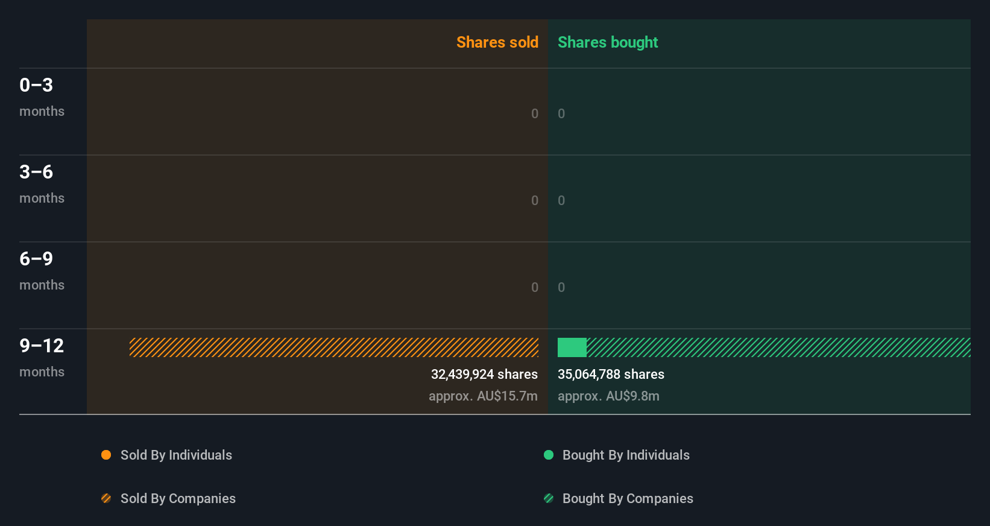Image resolution: width=990 pixels, height=526 pixels.
Task: Click the green Bought By Individuals legend dot
Action: coord(549,455)
